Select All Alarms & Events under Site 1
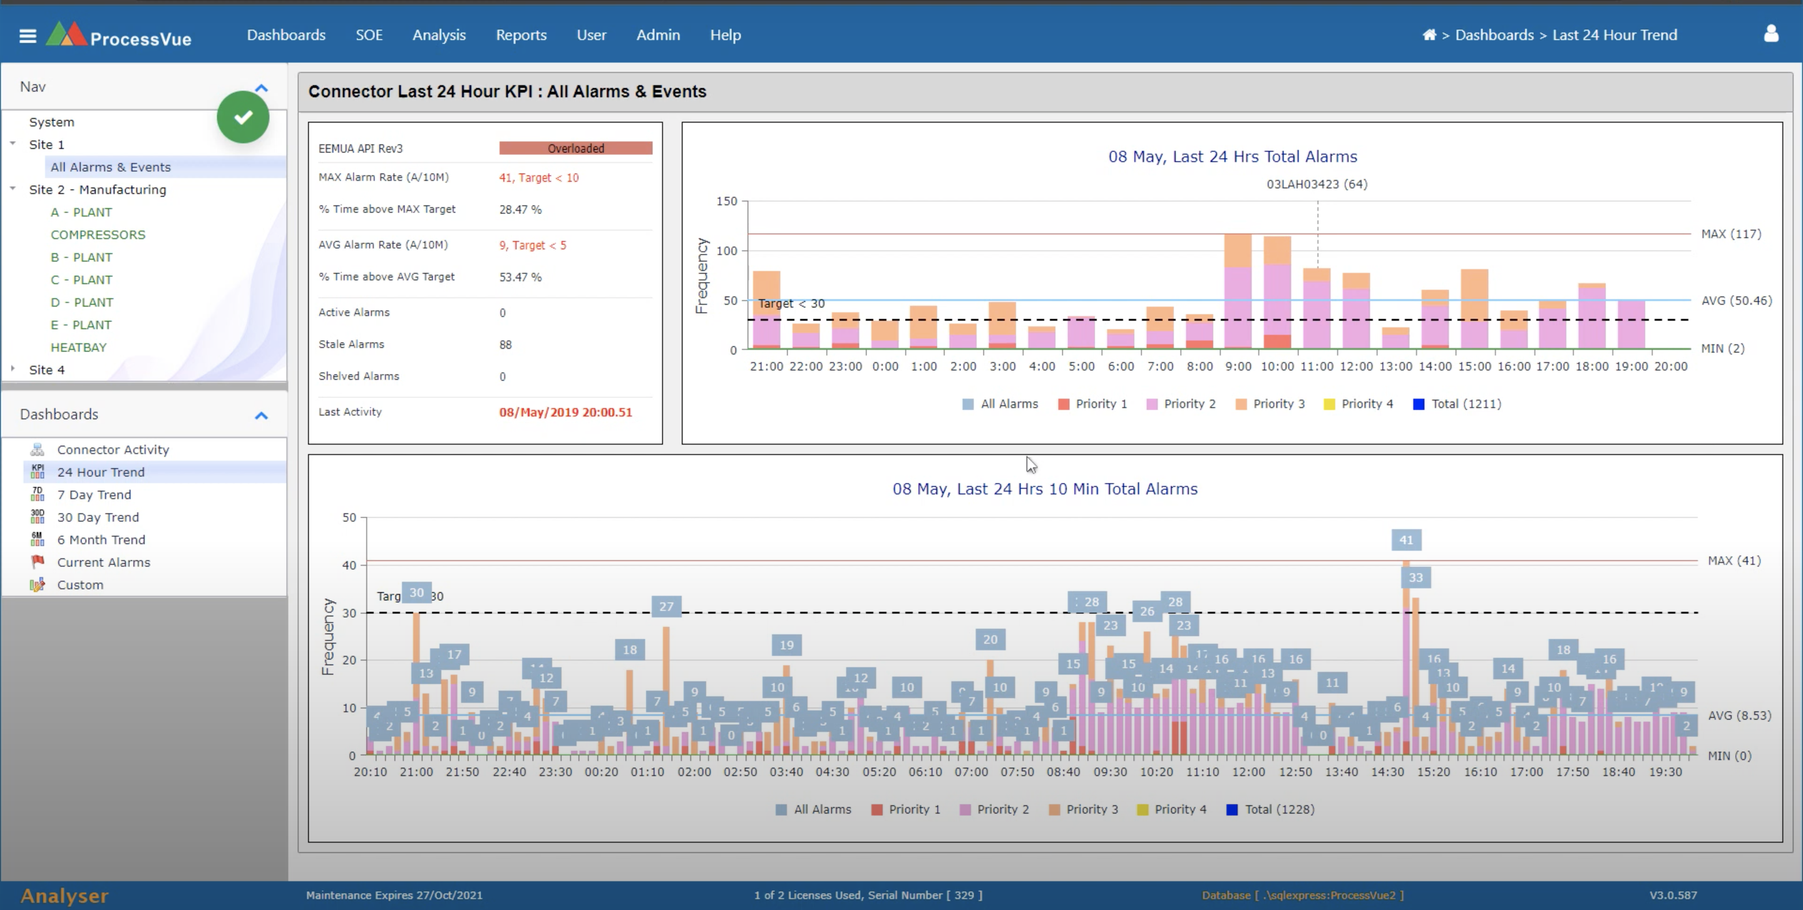 click(x=111, y=166)
